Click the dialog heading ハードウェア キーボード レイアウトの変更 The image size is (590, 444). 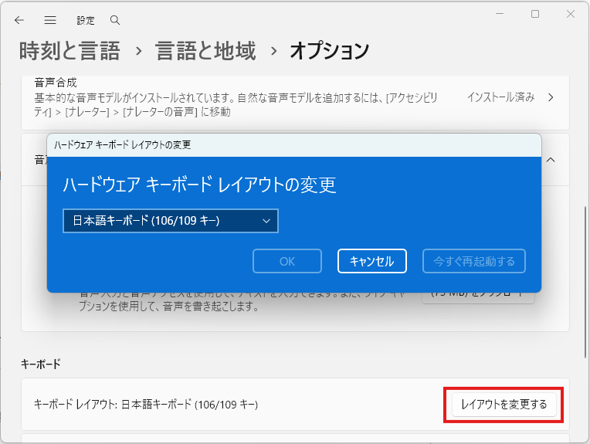coord(199,185)
